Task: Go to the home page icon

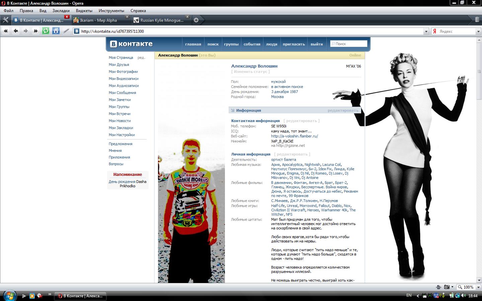Action: click(56, 31)
